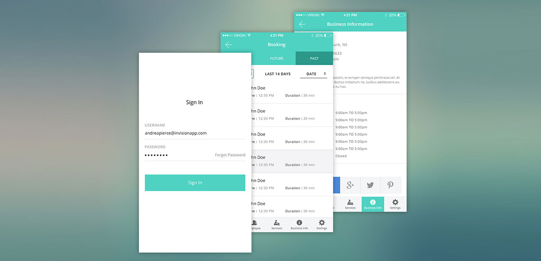Click the Forgot Password link
Image resolution: width=541 pixels, height=261 pixels.
tap(230, 155)
